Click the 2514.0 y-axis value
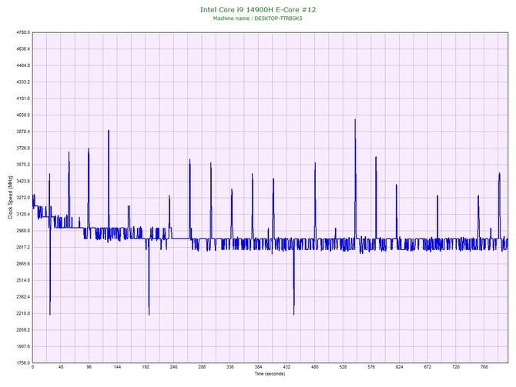 (23, 281)
